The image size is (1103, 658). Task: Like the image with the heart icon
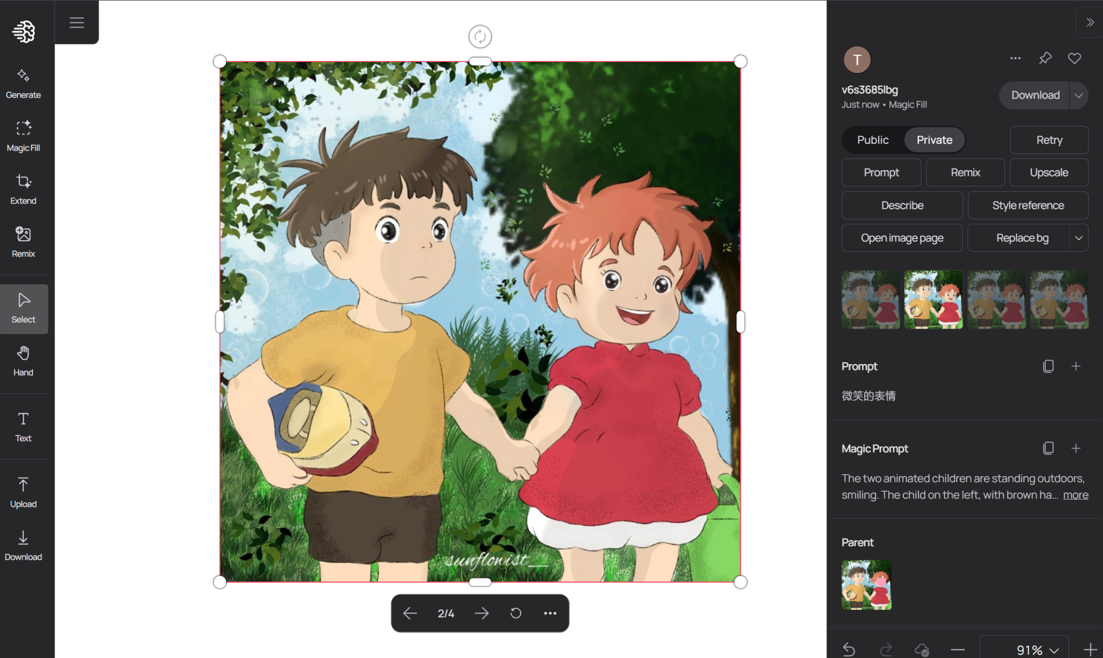[x=1075, y=58]
